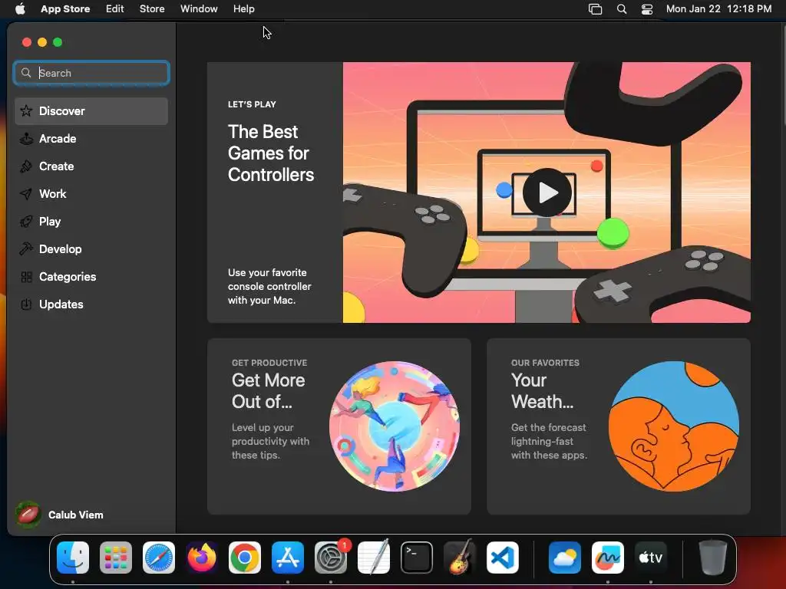The image size is (786, 589).
Task: Click the Play rocket icon
Action: pos(26,222)
